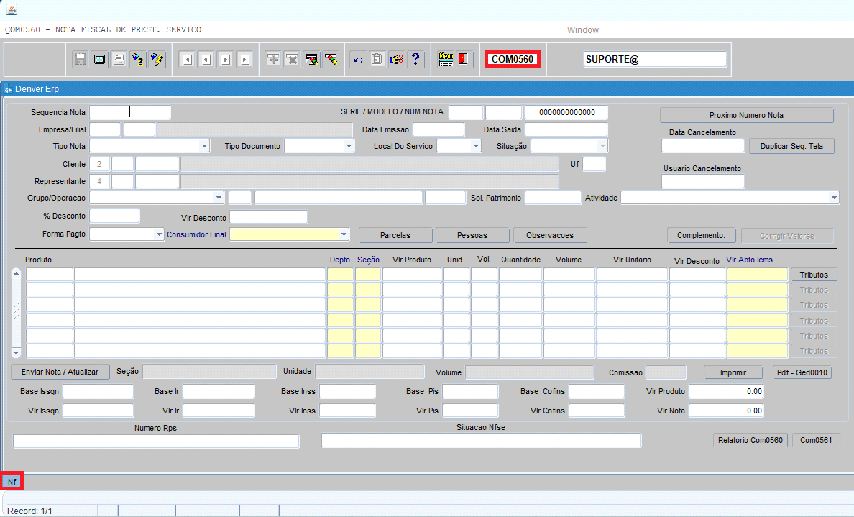Image resolution: width=854 pixels, height=517 pixels.
Task: Click Duplicar Seq. Tela button
Action: pyautogui.click(x=791, y=146)
